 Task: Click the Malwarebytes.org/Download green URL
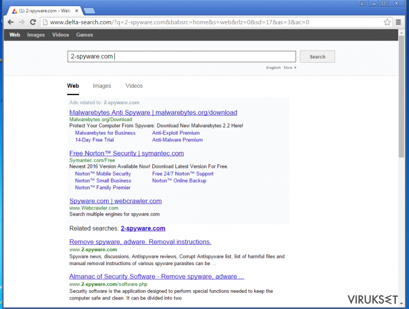pyautogui.click(x=101, y=119)
